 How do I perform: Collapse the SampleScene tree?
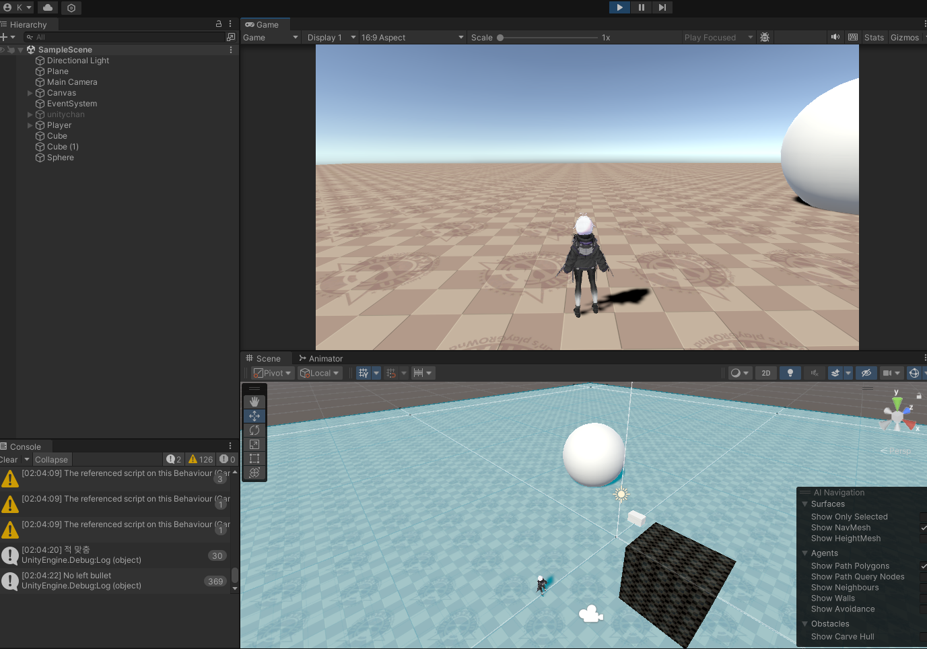coord(21,50)
